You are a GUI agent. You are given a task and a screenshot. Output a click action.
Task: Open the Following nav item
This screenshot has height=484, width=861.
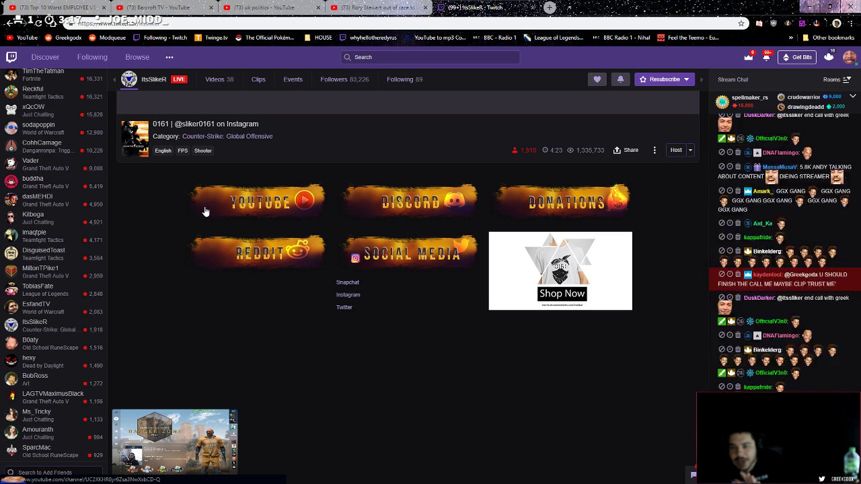click(x=92, y=57)
